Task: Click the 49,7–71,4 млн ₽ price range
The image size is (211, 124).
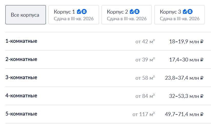Action: tap(184, 114)
